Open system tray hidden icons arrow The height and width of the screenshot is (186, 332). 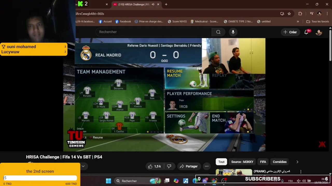[275, 181]
